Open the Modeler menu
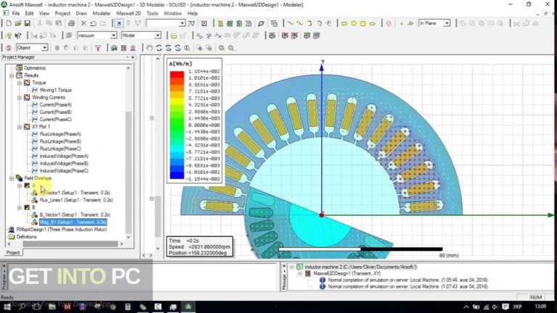The image size is (557, 313). click(x=102, y=14)
